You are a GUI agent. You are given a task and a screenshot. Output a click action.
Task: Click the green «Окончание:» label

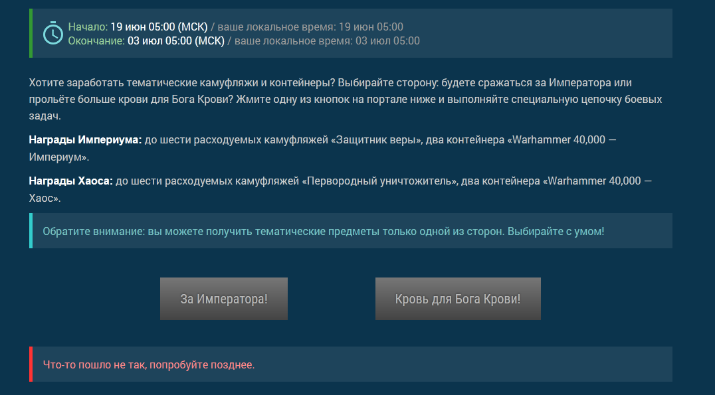coord(96,41)
